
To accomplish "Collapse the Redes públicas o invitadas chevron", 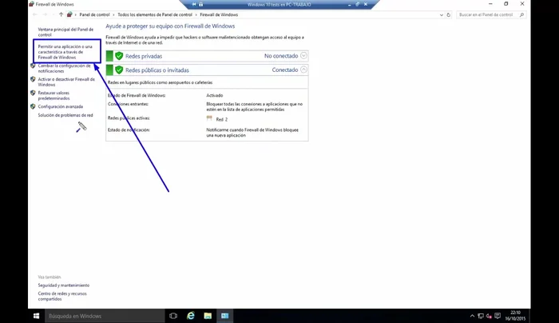I will (303, 70).
